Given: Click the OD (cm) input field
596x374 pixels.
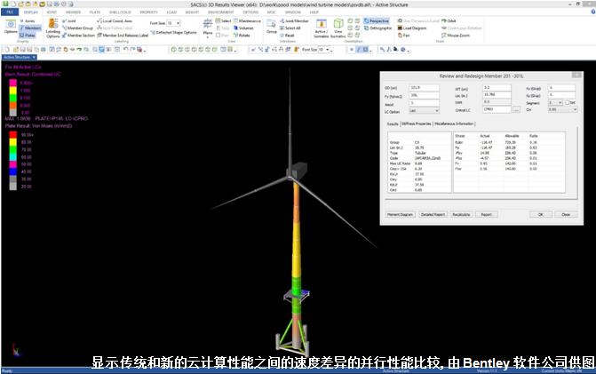Looking at the screenshot, I should click(x=424, y=88).
